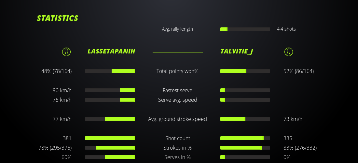Open TALVITIE_J player name link
The width and height of the screenshot is (358, 163).
tap(237, 52)
